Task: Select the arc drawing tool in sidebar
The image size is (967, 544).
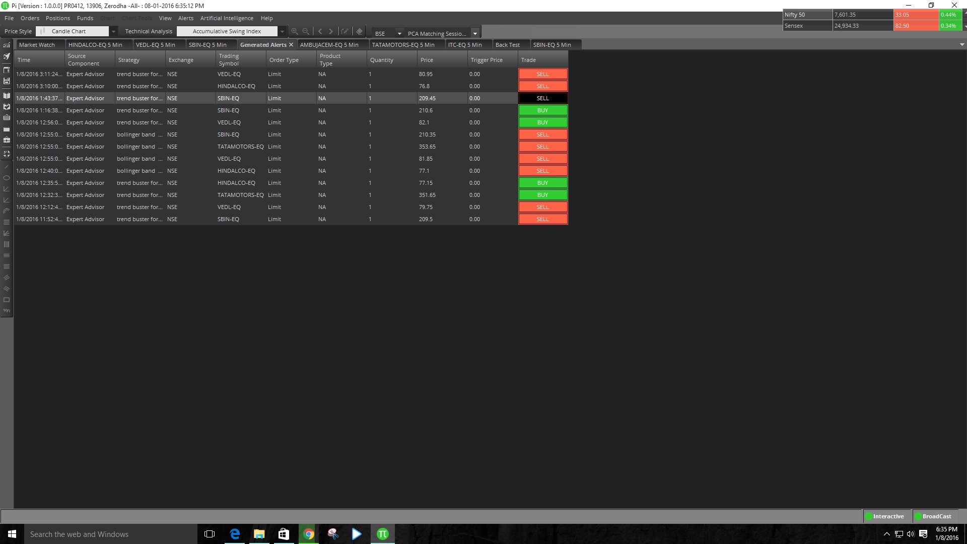Action: click(7, 211)
